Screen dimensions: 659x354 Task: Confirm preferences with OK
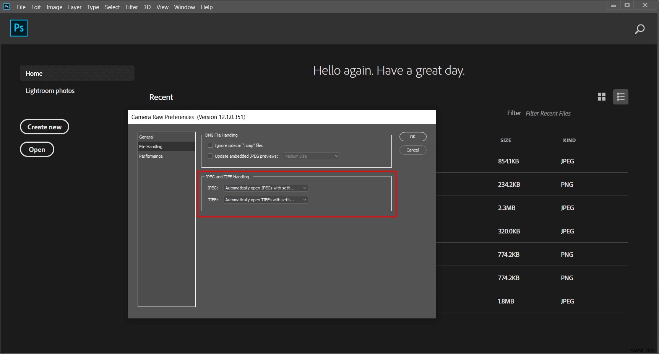point(412,136)
